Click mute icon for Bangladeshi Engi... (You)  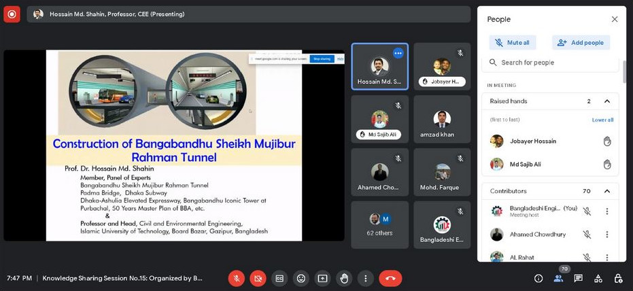point(587,211)
